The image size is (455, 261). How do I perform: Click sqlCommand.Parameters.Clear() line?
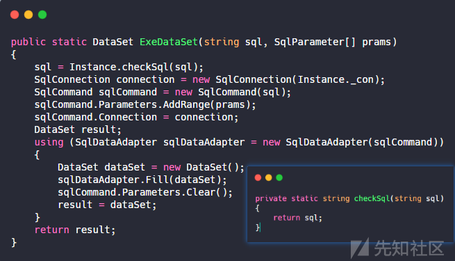coord(145,192)
